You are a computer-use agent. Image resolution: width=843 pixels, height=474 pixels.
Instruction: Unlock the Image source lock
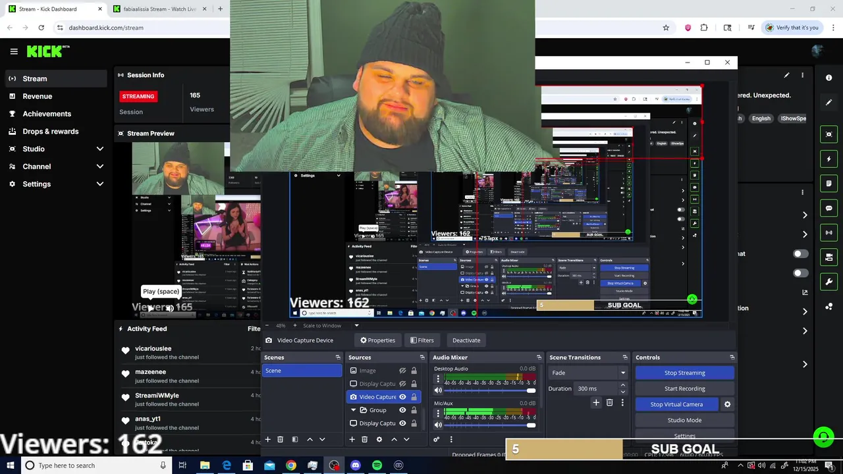[x=414, y=371]
